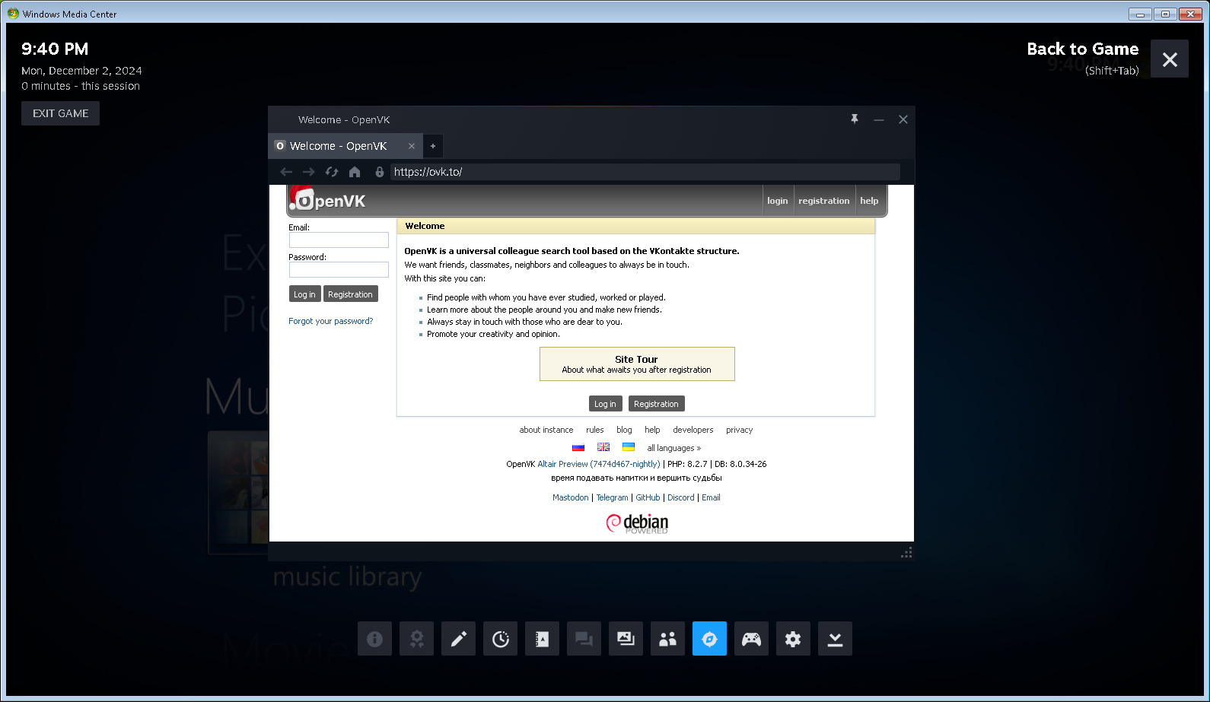Open the screenshots pictures icon
This screenshot has width=1210, height=702.
point(626,639)
